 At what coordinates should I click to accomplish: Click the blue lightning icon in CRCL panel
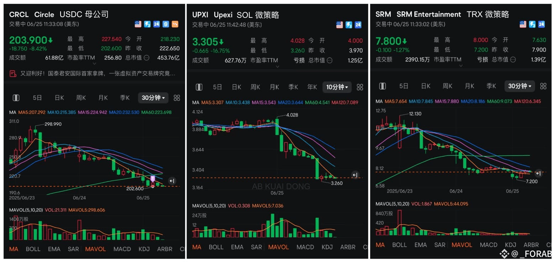coord(147,24)
